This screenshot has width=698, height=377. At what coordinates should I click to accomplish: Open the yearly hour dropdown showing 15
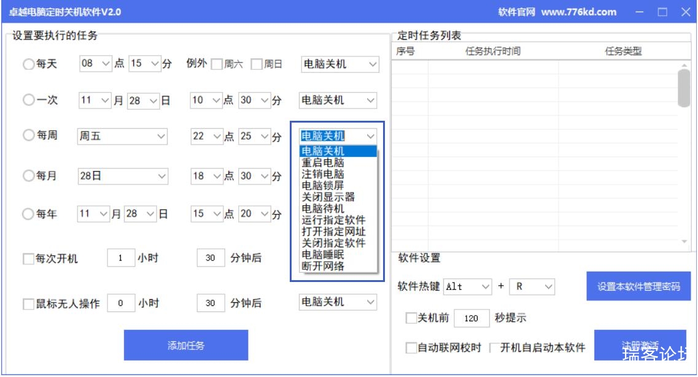tap(206, 214)
